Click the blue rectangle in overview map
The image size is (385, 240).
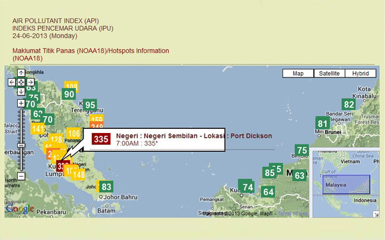tap(346, 186)
